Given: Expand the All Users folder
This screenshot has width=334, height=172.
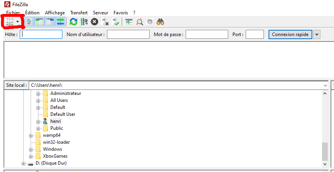Looking at the screenshot, I should pyautogui.click(x=38, y=101).
